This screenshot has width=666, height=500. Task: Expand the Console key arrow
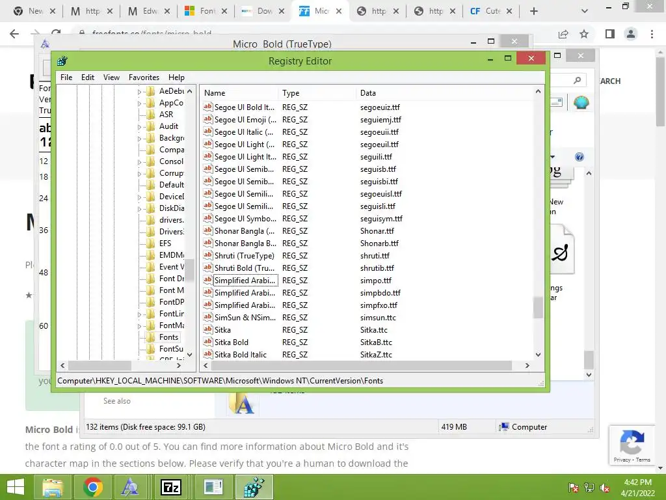139,162
